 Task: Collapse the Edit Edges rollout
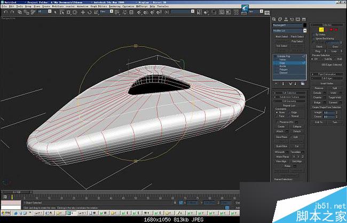click(327, 78)
